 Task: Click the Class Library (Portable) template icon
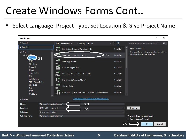[58, 92]
